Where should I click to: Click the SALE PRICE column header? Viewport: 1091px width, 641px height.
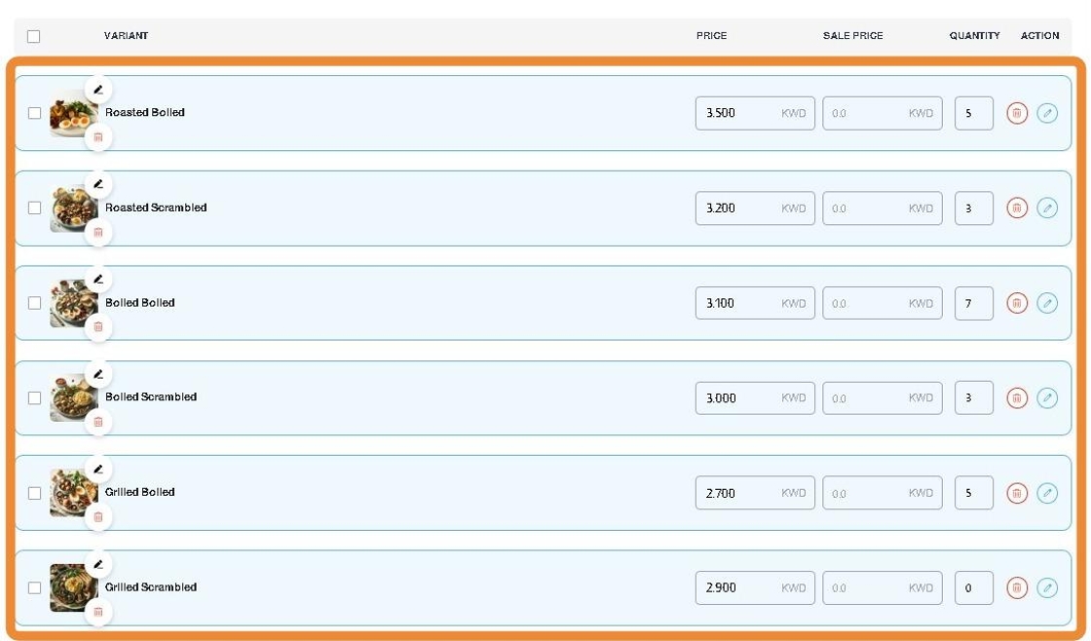click(853, 35)
